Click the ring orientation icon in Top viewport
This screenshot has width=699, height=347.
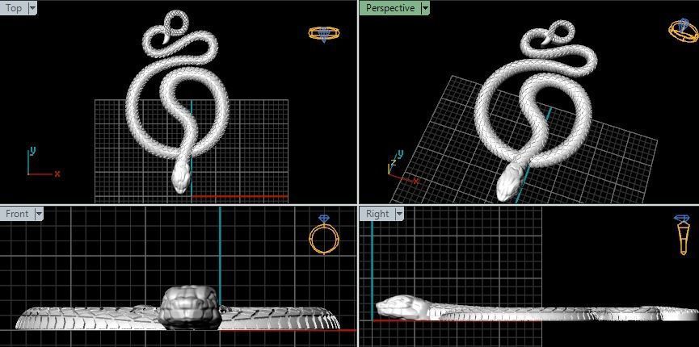(324, 35)
